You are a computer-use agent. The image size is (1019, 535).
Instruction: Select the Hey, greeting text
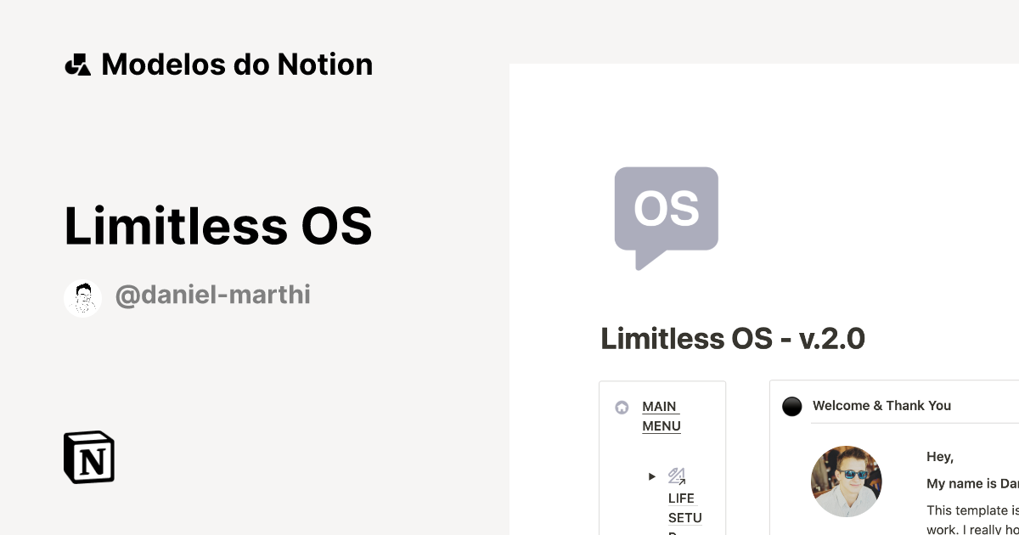pos(939,456)
